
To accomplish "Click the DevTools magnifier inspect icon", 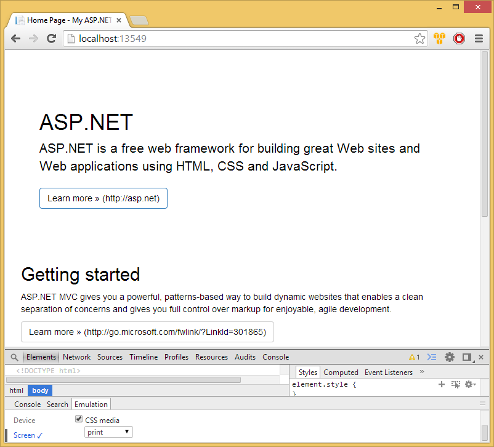I will tap(14, 357).
